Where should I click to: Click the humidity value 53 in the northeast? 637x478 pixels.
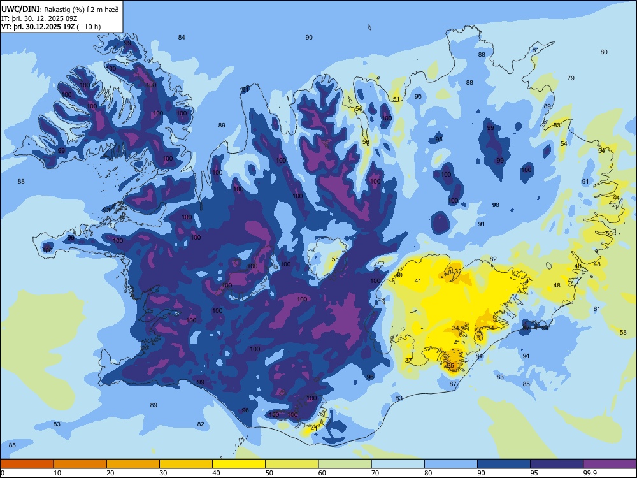557,125
